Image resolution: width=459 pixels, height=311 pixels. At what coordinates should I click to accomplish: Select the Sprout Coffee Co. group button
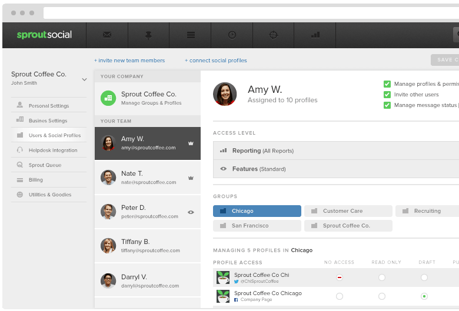point(348,226)
